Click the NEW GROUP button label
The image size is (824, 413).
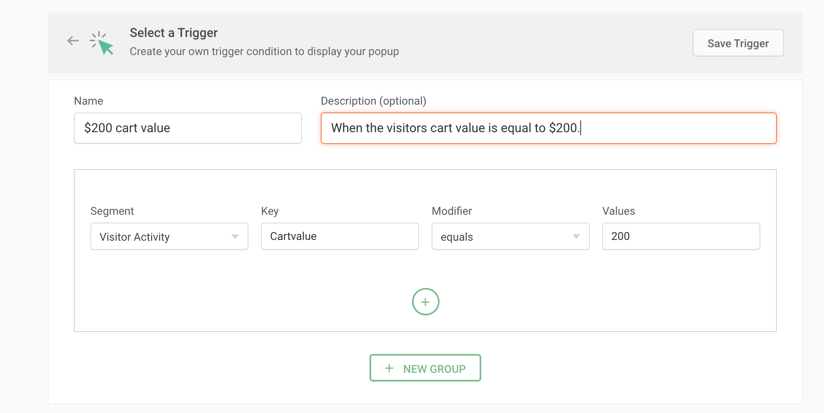click(x=434, y=369)
